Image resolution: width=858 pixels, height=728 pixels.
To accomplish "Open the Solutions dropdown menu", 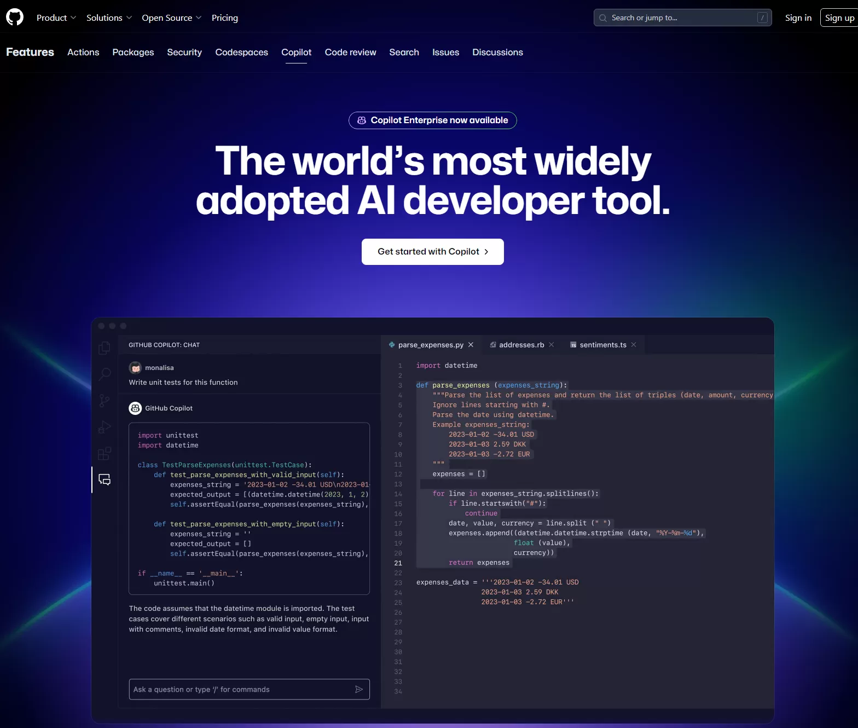I will (x=109, y=18).
